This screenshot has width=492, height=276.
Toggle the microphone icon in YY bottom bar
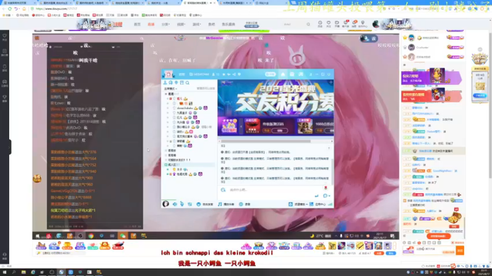point(182,204)
